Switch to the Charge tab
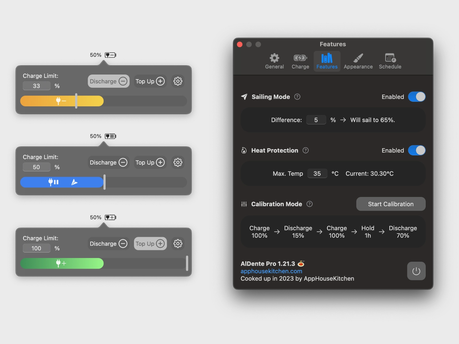459x344 pixels. (300, 61)
